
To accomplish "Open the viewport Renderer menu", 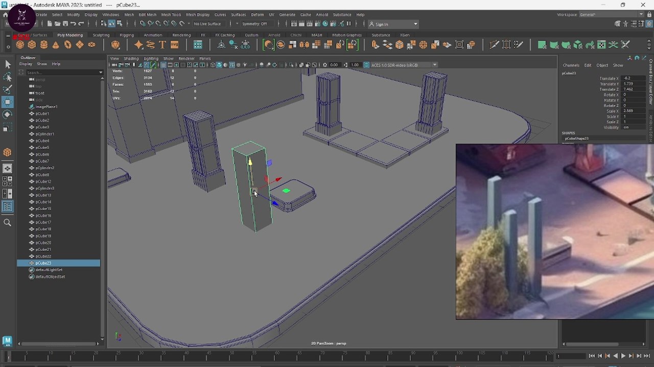I will pyautogui.click(x=186, y=59).
